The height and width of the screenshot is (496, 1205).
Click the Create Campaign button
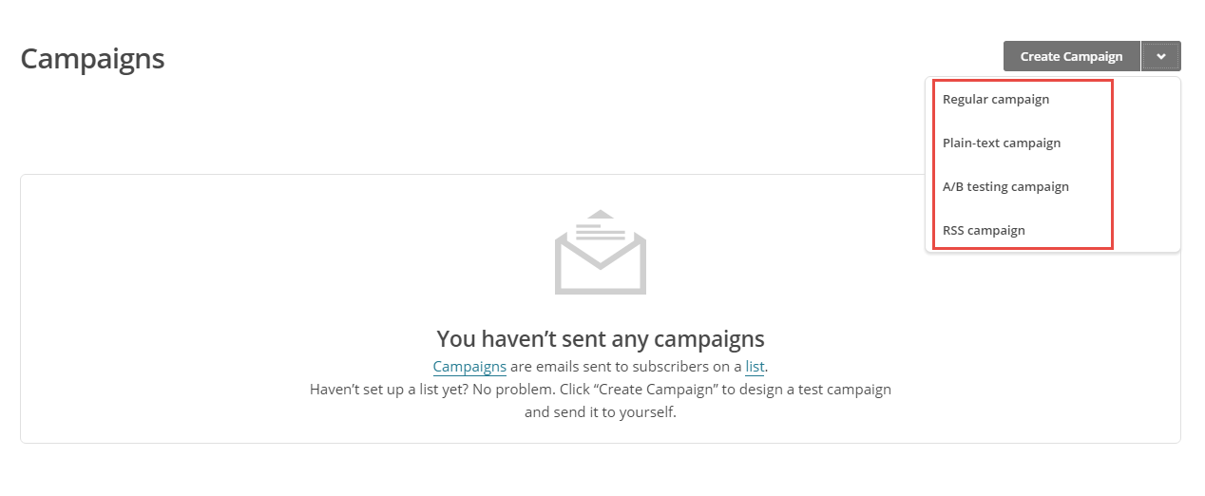click(x=1071, y=56)
